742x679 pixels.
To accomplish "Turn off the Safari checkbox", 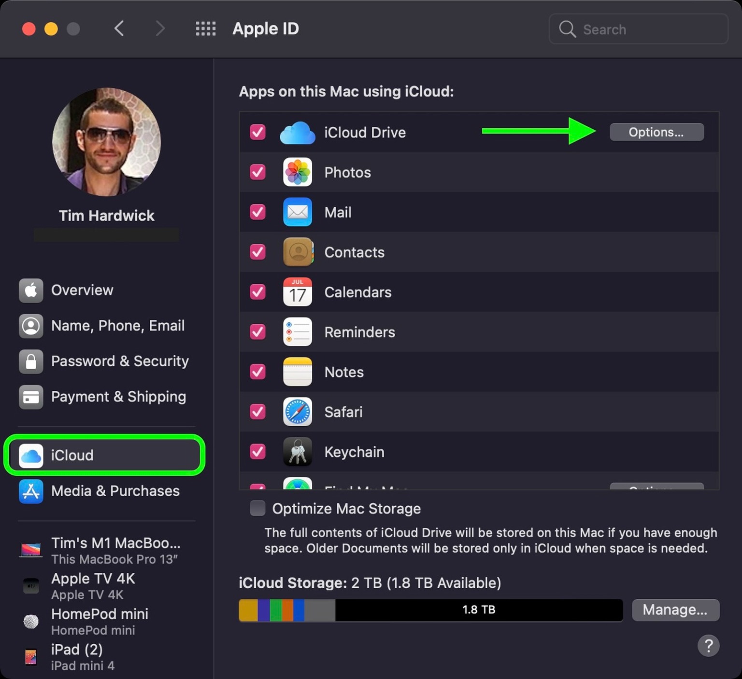I will 257,412.
